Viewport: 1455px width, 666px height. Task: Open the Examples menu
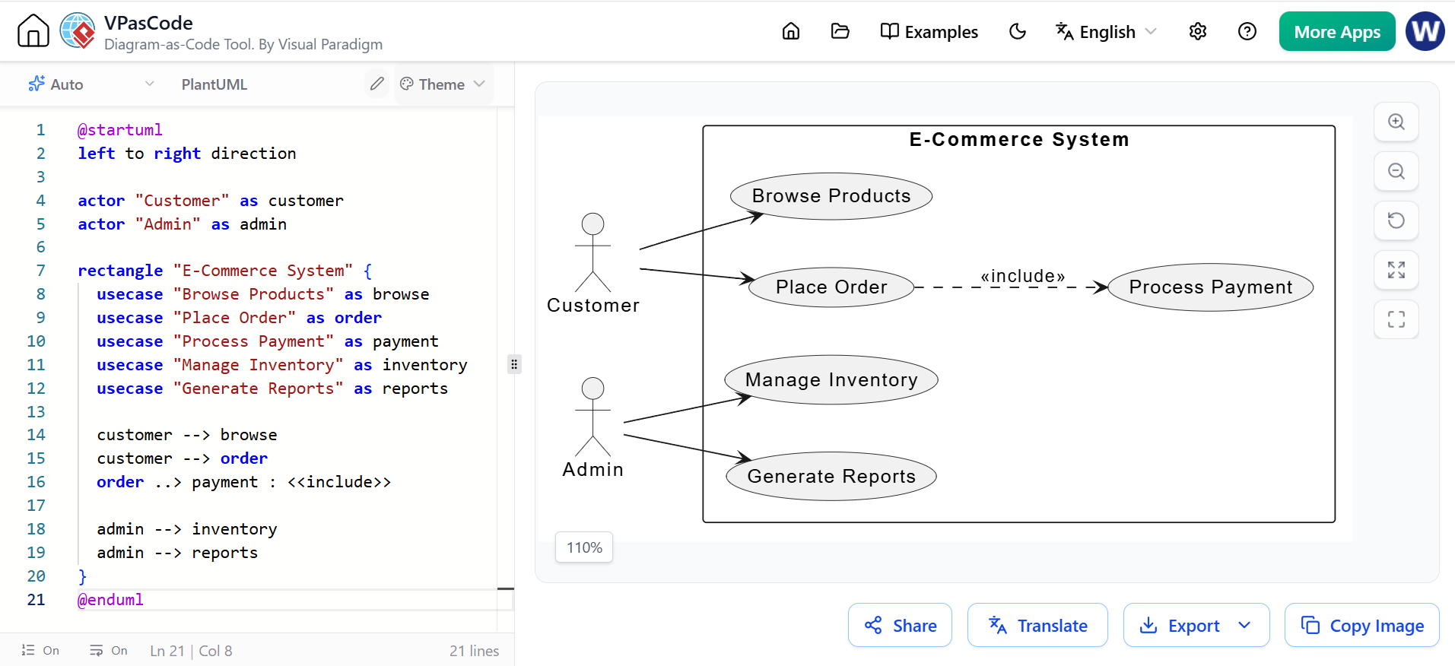coord(929,31)
